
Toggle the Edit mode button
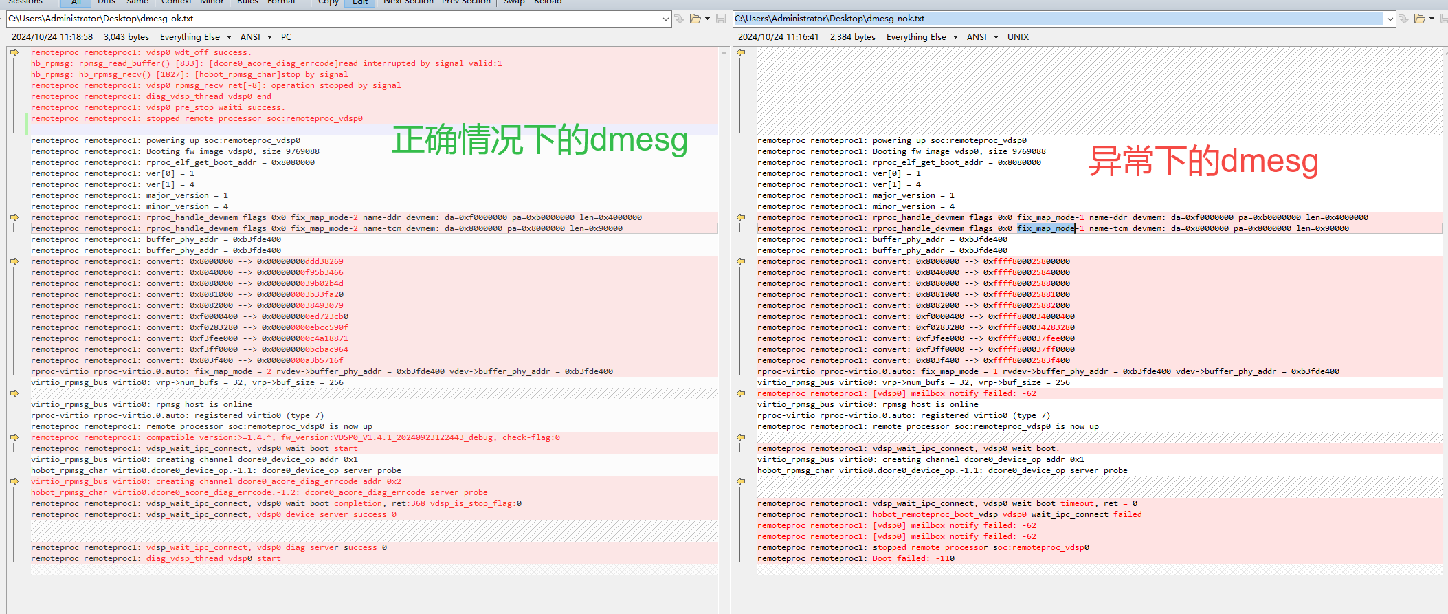[360, 3]
